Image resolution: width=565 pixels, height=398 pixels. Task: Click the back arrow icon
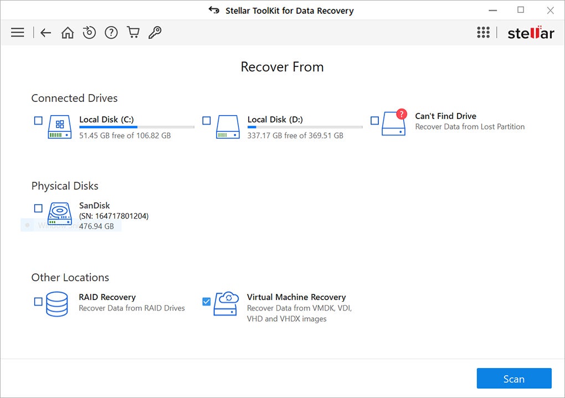pos(45,32)
